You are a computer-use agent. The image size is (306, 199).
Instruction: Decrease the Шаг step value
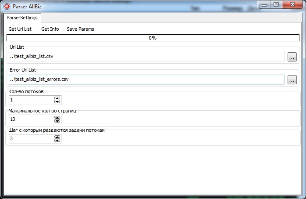point(57,140)
